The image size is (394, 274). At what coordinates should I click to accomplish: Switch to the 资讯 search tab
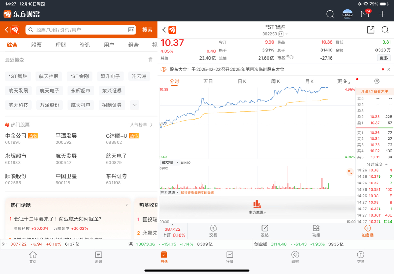(x=85, y=45)
